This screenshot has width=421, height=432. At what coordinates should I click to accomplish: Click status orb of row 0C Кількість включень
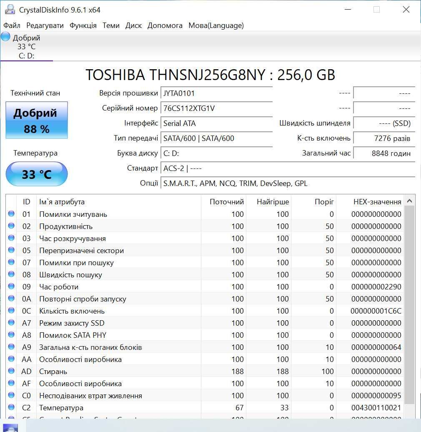pos(11,311)
